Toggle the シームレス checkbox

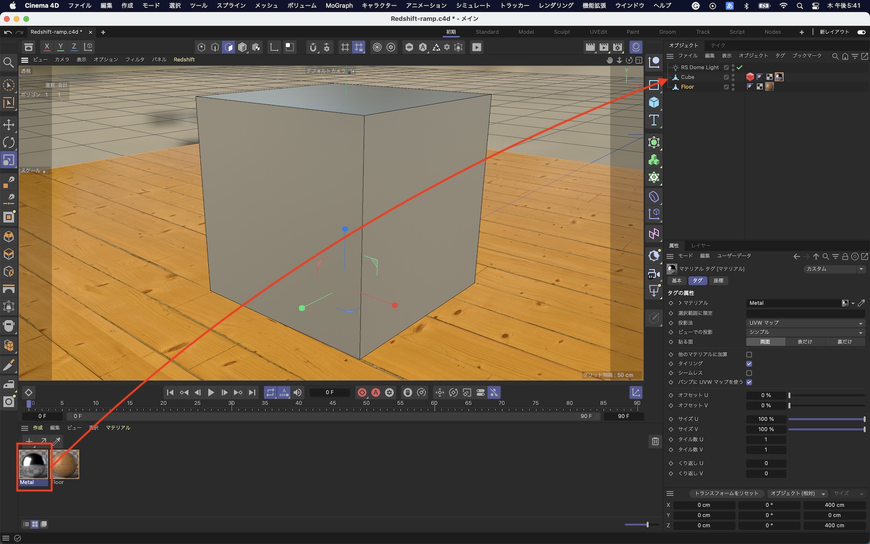749,373
